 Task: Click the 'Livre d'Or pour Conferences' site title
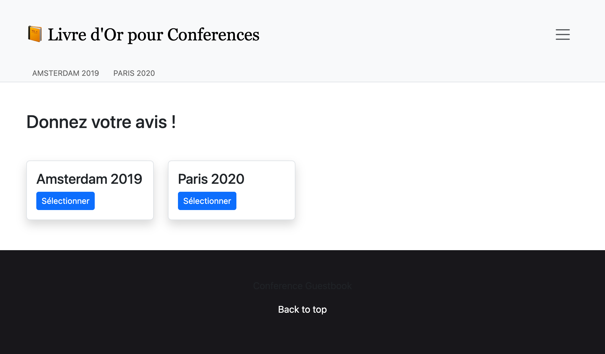pyautogui.click(x=153, y=35)
